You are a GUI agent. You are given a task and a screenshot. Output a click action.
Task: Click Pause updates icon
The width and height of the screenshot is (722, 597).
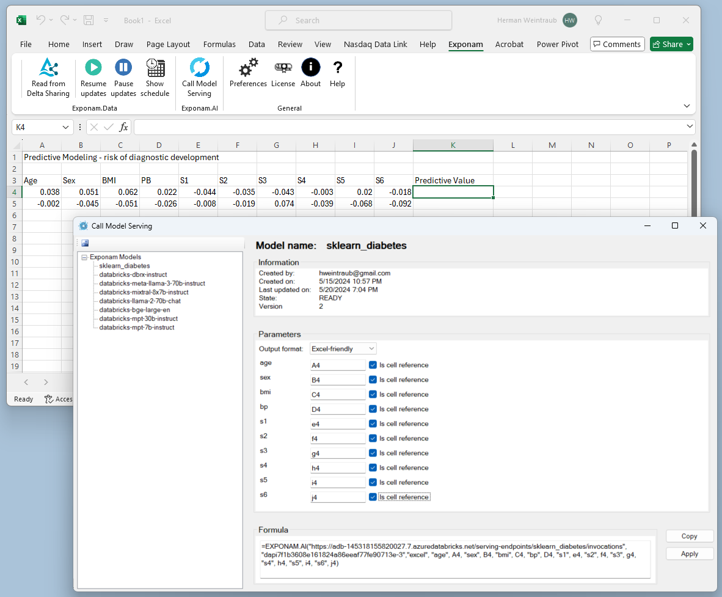tap(123, 68)
